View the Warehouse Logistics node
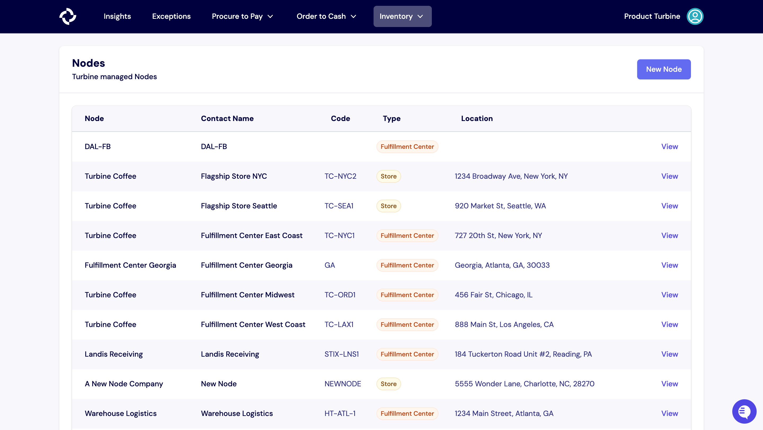 coord(669,413)
